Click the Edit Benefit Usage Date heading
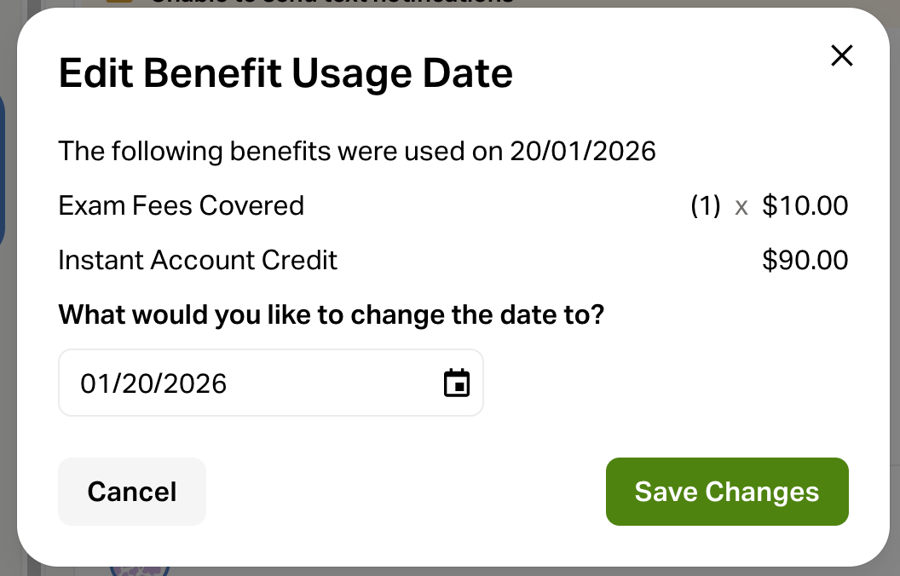This screenshot has height=576, width=900. point(286,74)
